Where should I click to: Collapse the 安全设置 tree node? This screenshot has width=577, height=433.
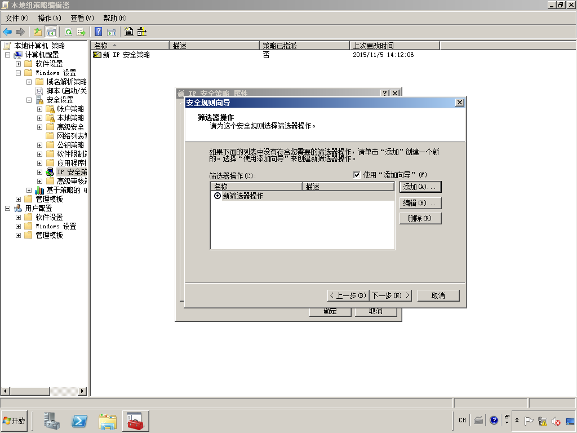29,100
